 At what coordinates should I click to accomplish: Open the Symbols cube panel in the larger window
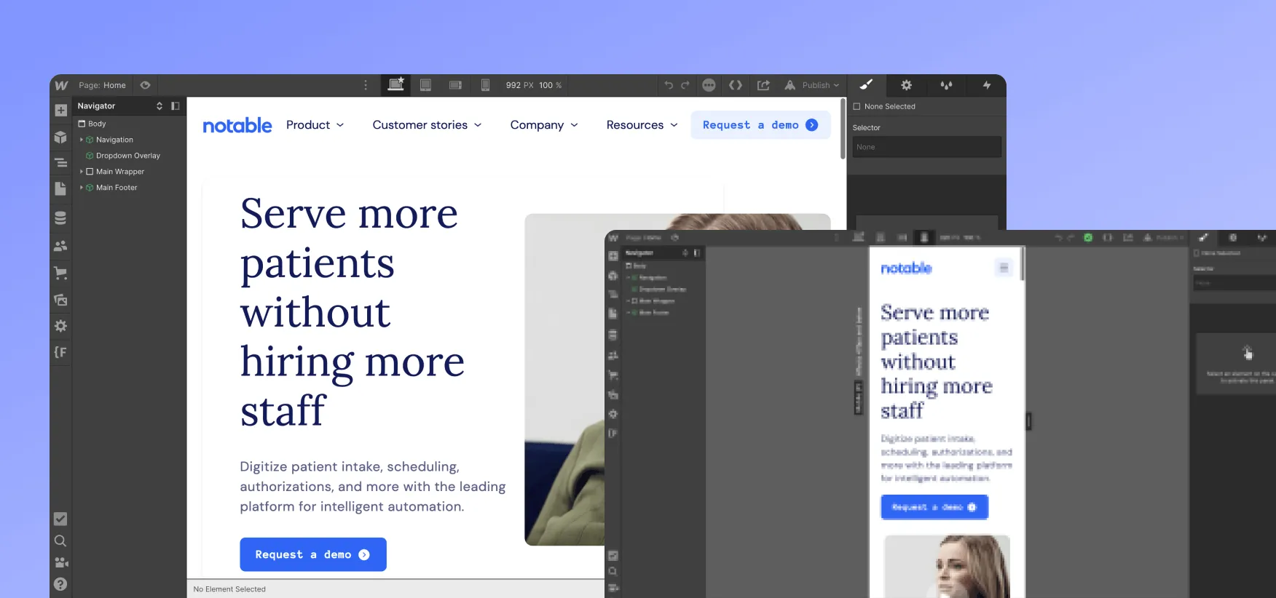(x=60, y=137)
